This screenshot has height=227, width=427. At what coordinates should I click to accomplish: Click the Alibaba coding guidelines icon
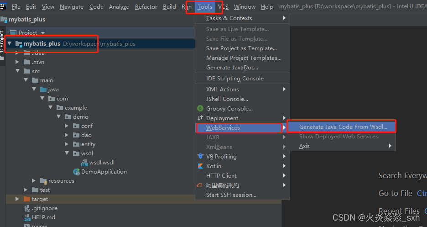(200, 185)
